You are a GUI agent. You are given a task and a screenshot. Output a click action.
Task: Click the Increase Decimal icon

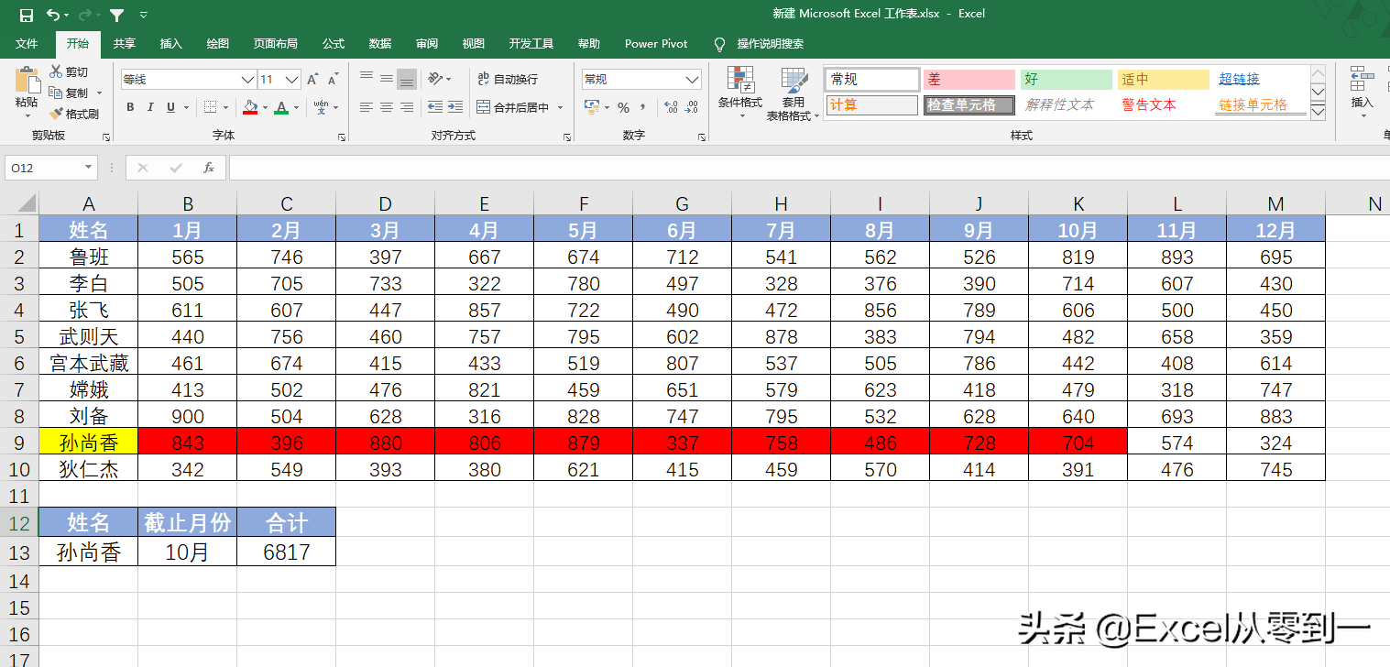(671, 107)
